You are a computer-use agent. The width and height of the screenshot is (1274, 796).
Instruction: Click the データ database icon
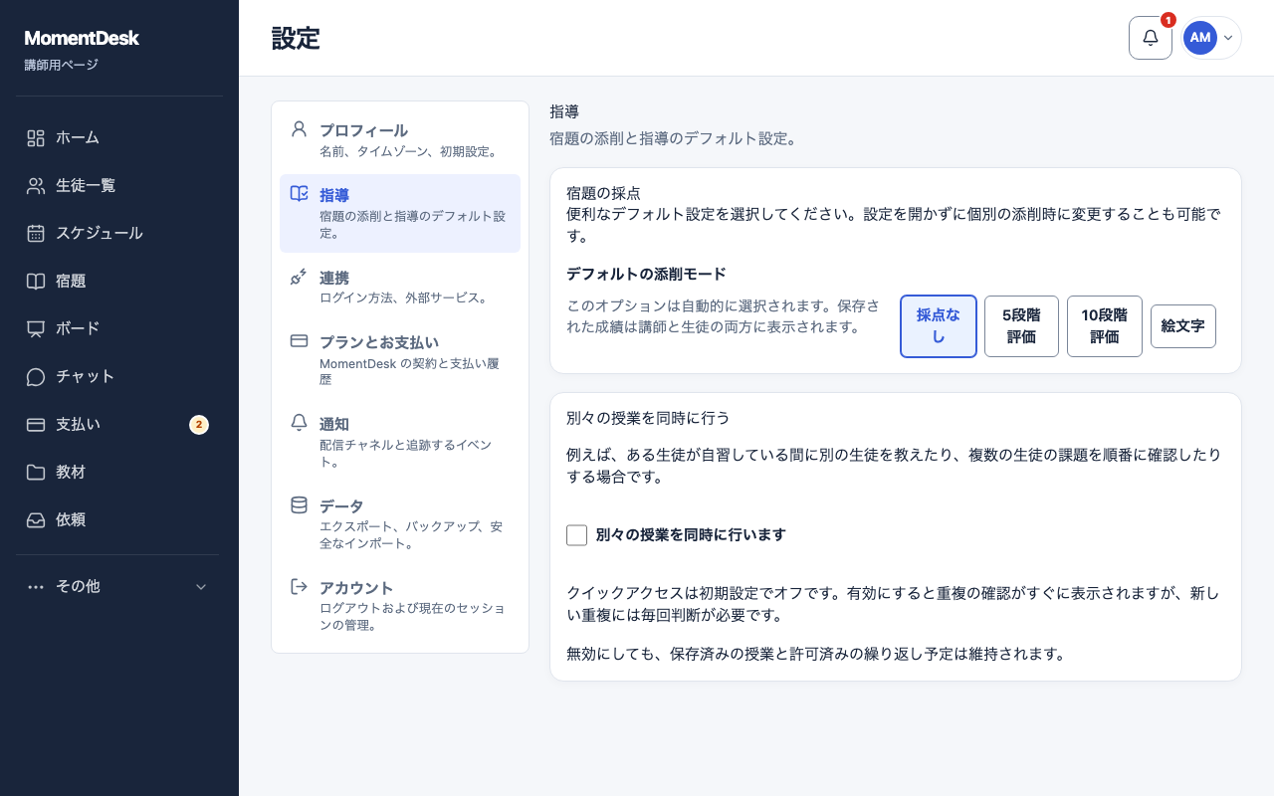(299, 504)
